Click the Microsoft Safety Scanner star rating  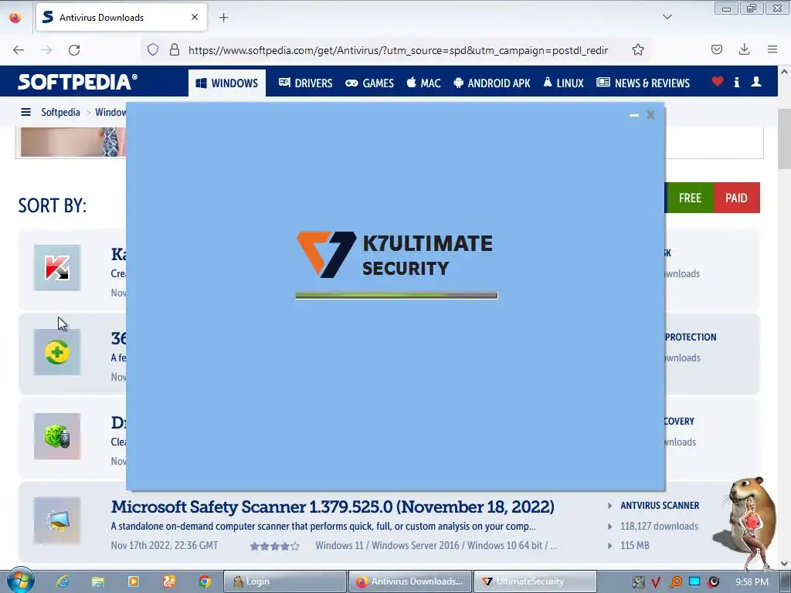(275, 546)
